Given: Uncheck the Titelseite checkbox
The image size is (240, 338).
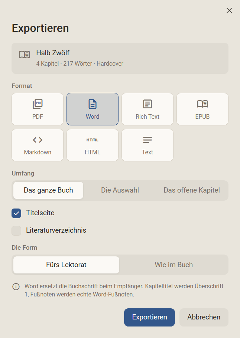Looking at the screenshot, I should [x=16, y=213].
